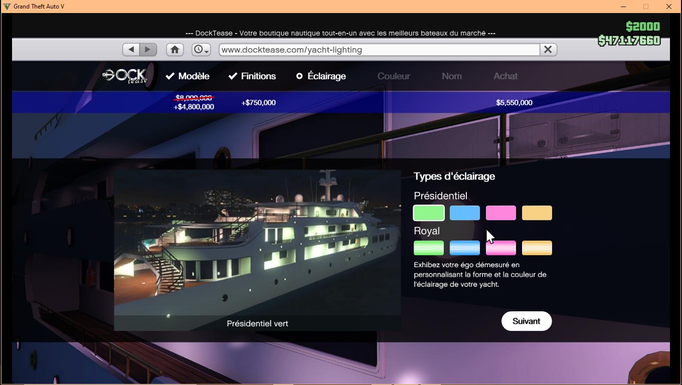Jump to the Achat step
Viewport: 682px width, 385px height.
pyautogui.click(x=505, y=76)
